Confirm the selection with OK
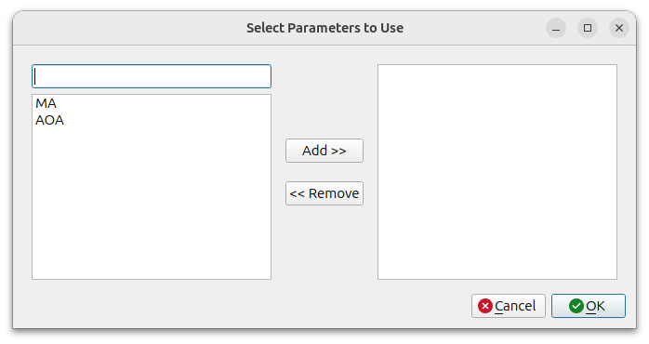This screenshot has height=344, width=649. click(589, 306)
